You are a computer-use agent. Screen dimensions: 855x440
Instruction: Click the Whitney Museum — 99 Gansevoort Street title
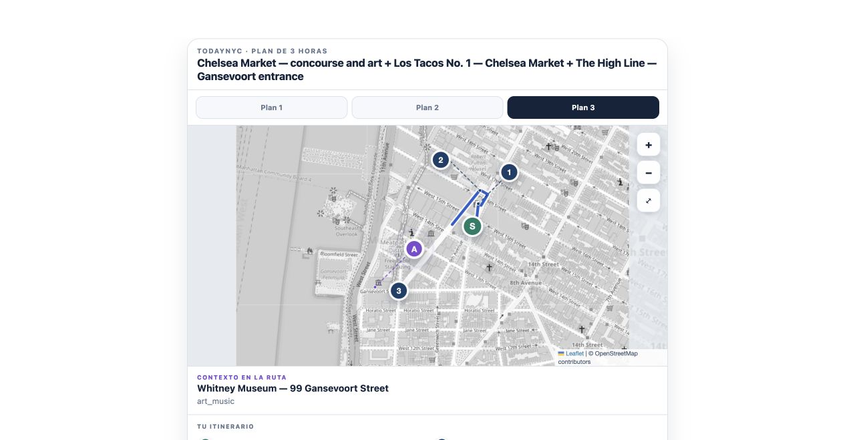point(293,388)
